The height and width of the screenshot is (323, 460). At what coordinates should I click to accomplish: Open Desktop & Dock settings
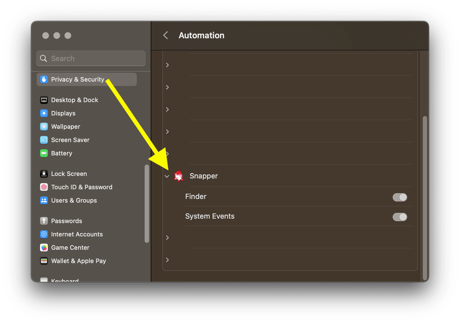[75, 100]
